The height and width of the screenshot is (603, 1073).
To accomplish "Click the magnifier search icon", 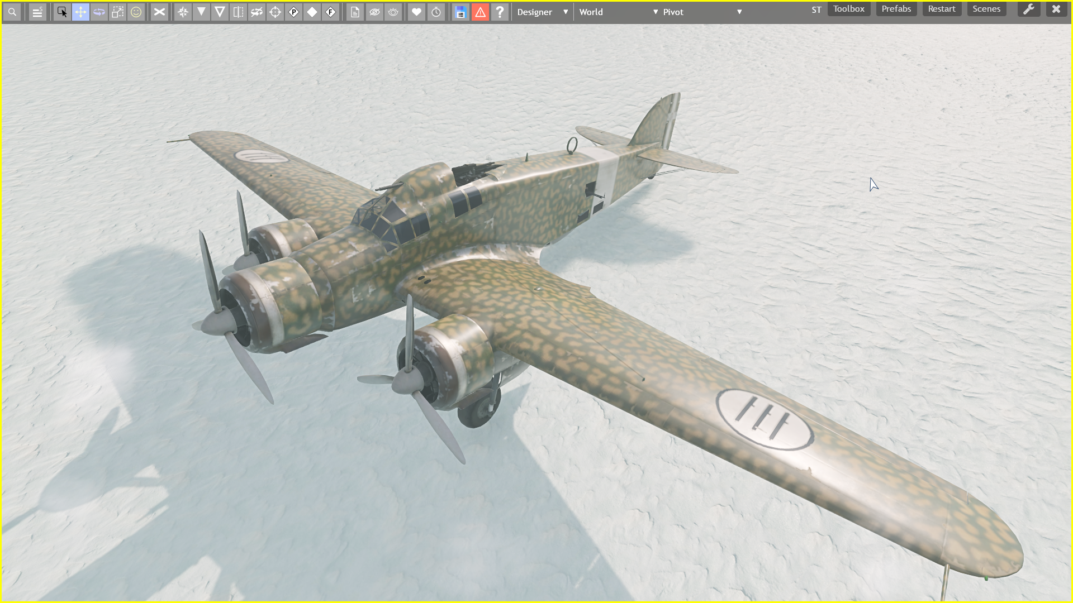I will [12, 12].
